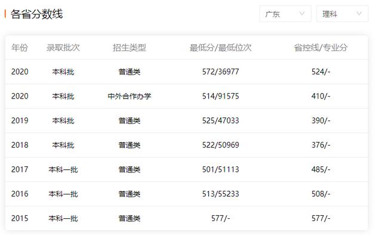This screenshot has width=382, height=235.
Task: Select the 485/- control line cell
Action: [x=321, y=169]
